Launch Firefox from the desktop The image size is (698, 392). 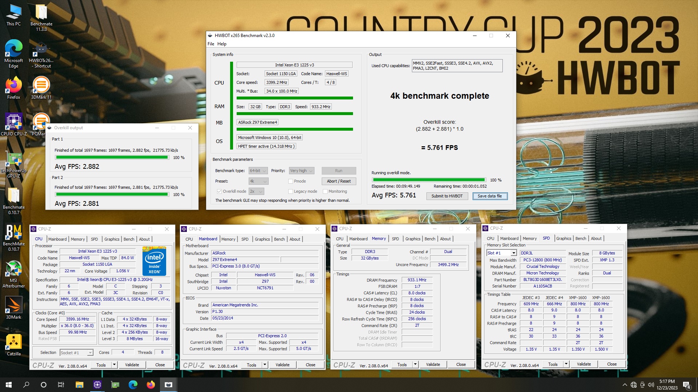click(13, 87)
